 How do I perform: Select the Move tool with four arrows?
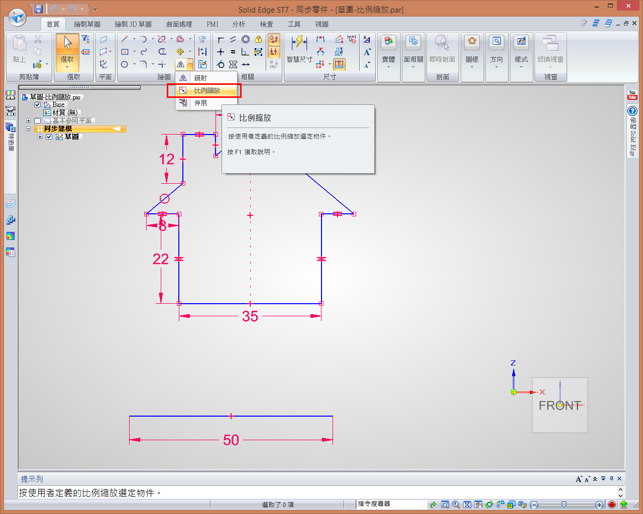[x=180, y=52]
